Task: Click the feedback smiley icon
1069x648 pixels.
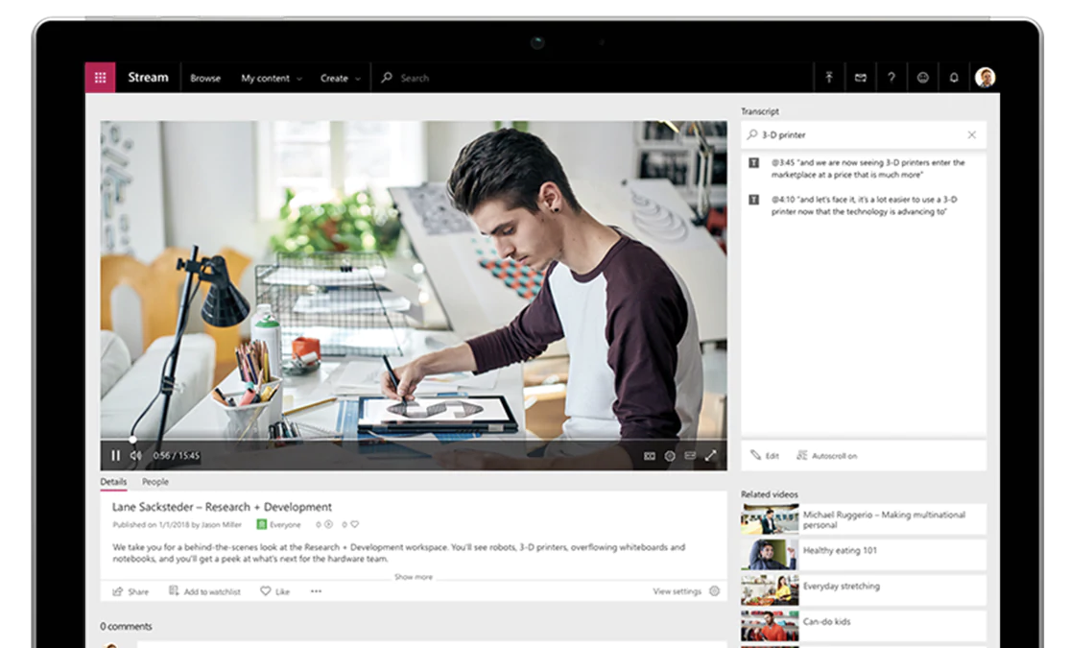Action: pos(922,78)
